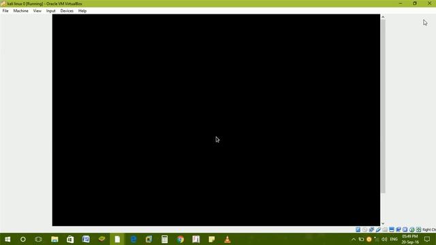Open the Word taskbar icon
436x245 pixels.
86,239
